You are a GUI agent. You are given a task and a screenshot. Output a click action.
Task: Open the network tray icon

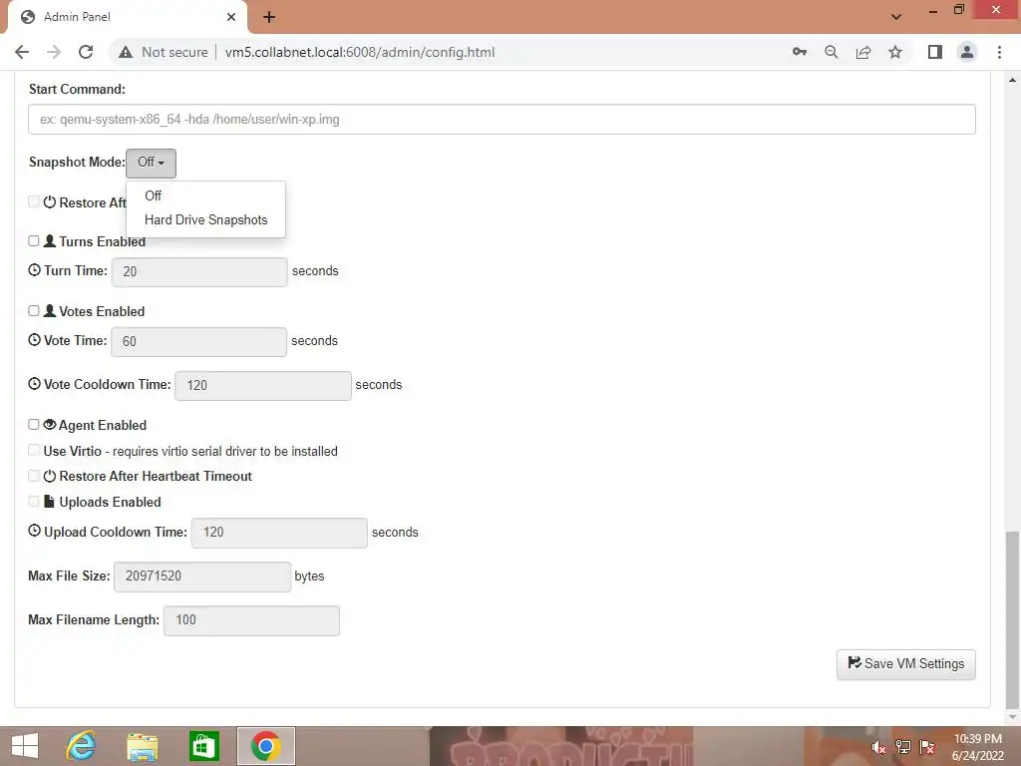[903, 746]
